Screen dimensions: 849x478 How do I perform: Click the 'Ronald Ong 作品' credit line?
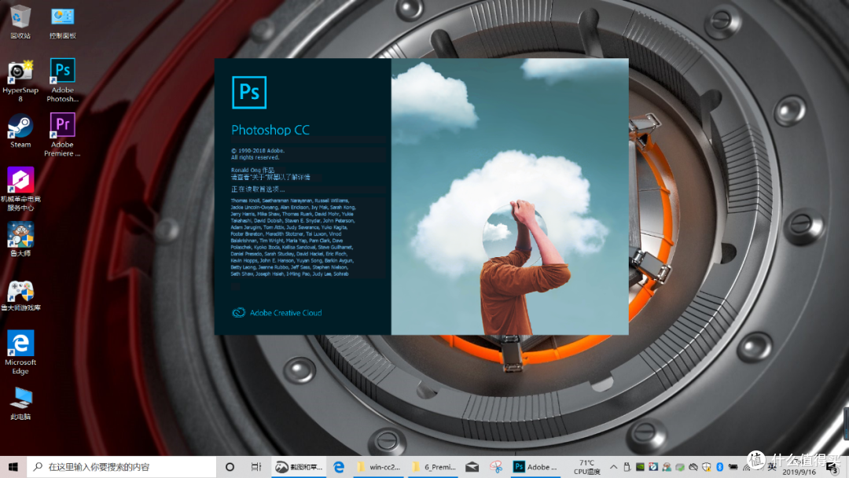point(253,170)
